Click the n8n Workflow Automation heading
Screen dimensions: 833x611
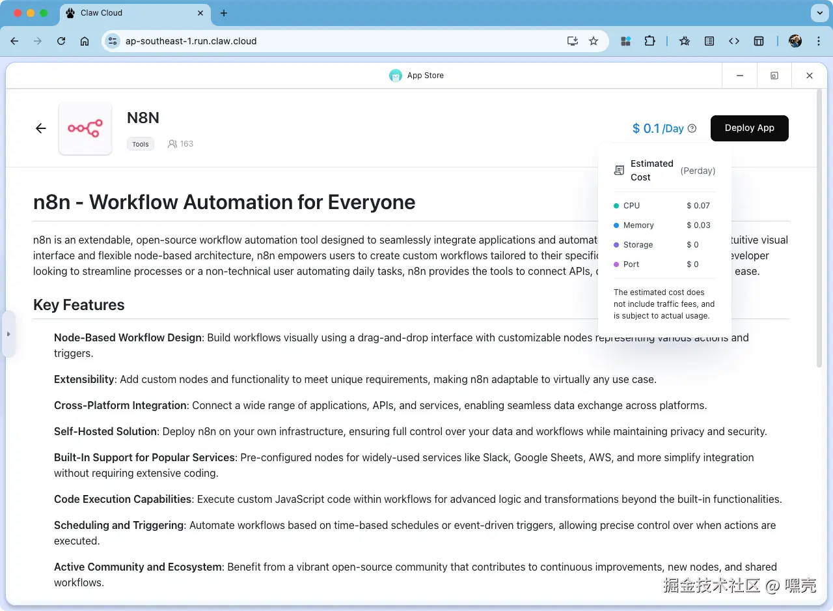click(x=225, y=202)
